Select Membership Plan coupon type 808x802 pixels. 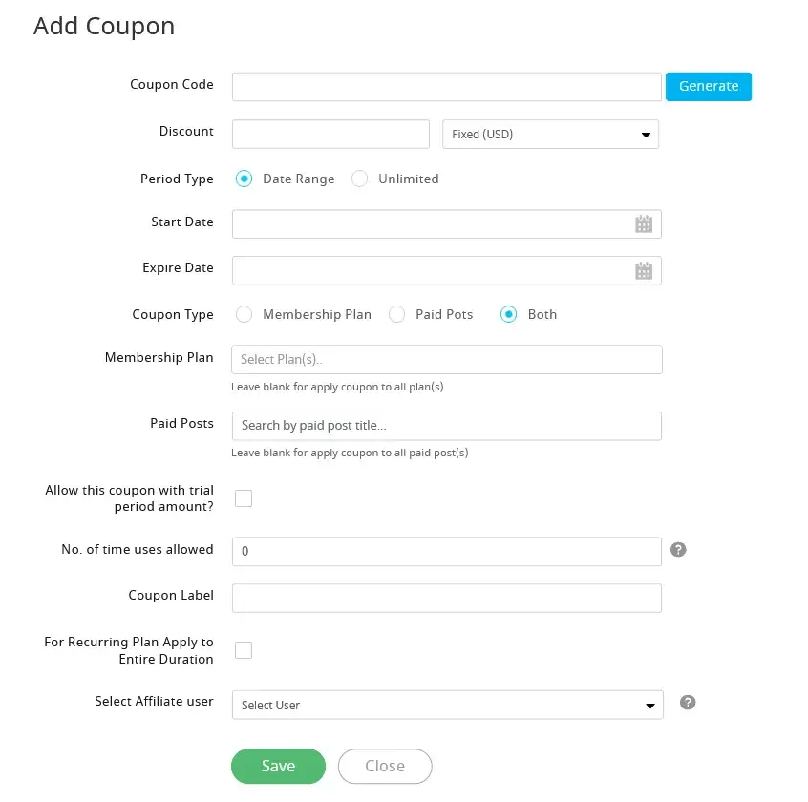(x=245, y=314)
